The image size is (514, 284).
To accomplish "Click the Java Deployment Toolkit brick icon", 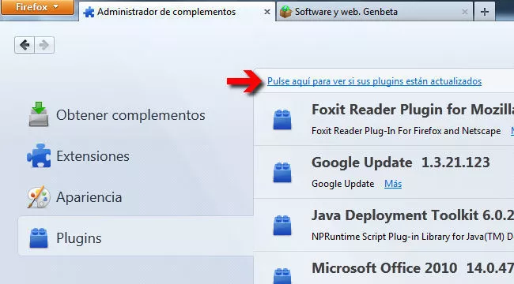I will (282, 226).
